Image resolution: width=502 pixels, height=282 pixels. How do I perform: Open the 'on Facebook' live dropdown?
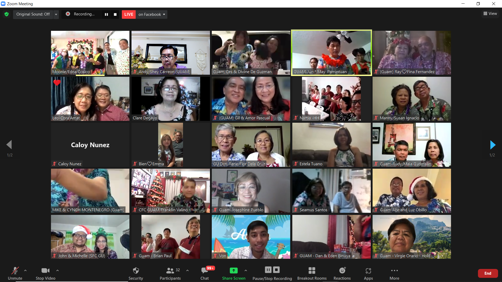pyautogui.click(x=152, y=14)
